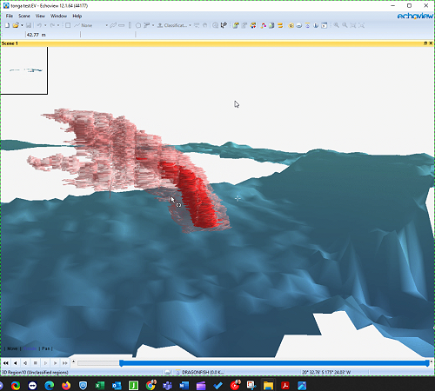The width and height of the screenshot is (435, 391).
Task: Select the rectangle selection tool
Action: tap(68, 25)
